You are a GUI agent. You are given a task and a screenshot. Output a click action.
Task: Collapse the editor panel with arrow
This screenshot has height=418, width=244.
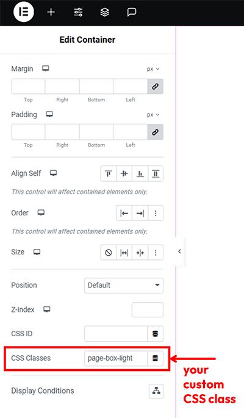click(x=179, y=251)
